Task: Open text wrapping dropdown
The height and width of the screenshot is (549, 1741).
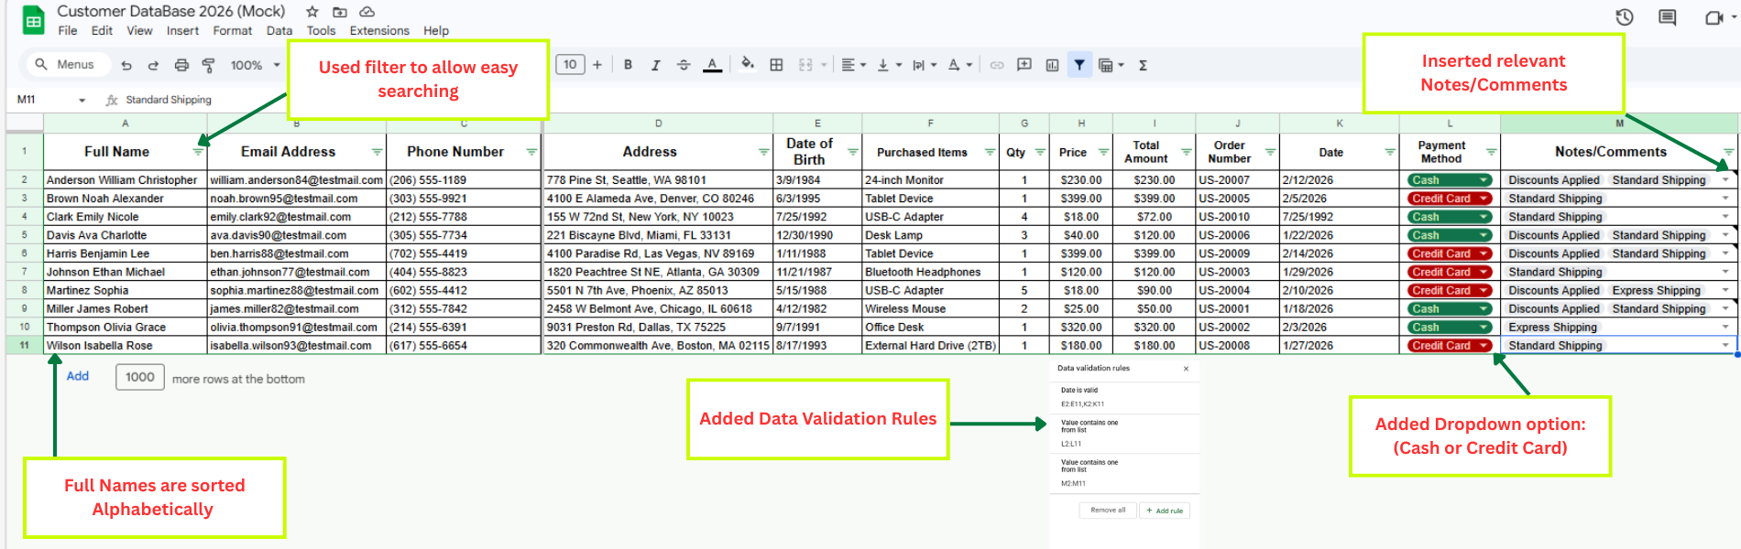Action: coord(924,65)
